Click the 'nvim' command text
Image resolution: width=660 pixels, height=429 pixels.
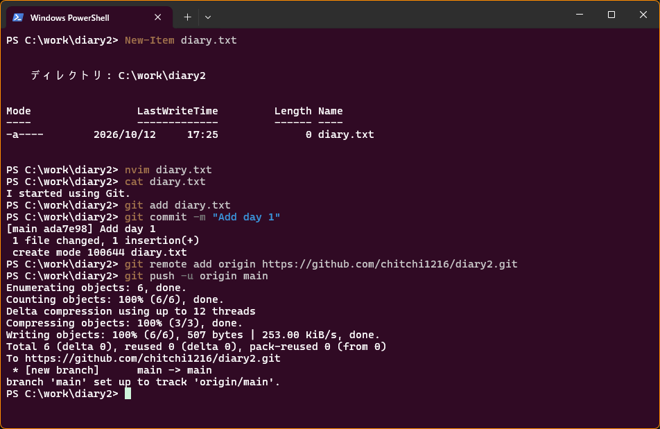pyautogui.click(x=137, y=170)
